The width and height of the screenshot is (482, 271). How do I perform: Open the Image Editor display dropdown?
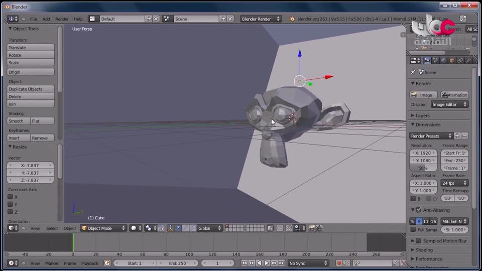click(x=449, y=104)
